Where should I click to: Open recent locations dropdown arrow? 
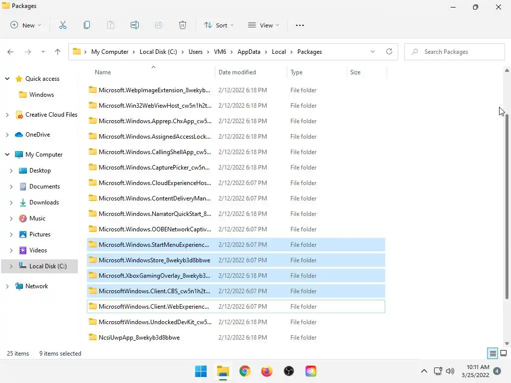coord(43,52)
